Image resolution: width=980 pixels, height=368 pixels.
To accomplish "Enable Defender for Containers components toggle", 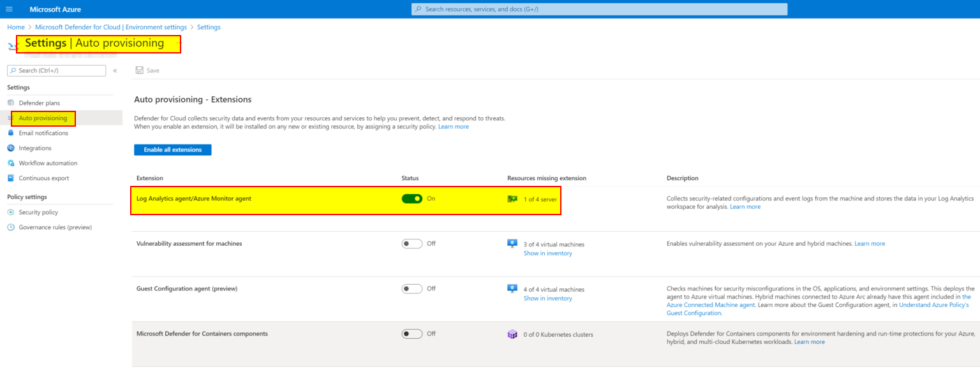I will coord(412,334).
